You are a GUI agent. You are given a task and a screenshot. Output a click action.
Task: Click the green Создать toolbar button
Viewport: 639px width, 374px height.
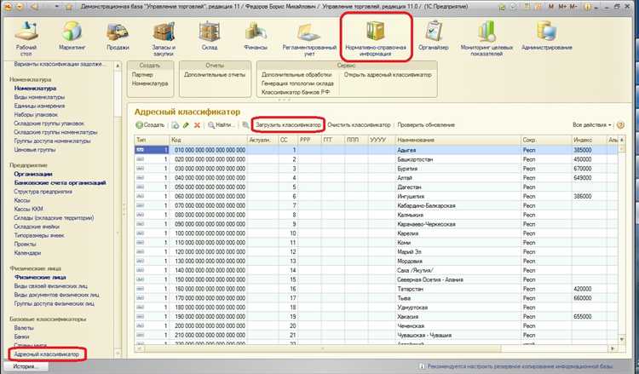[150, 125]
